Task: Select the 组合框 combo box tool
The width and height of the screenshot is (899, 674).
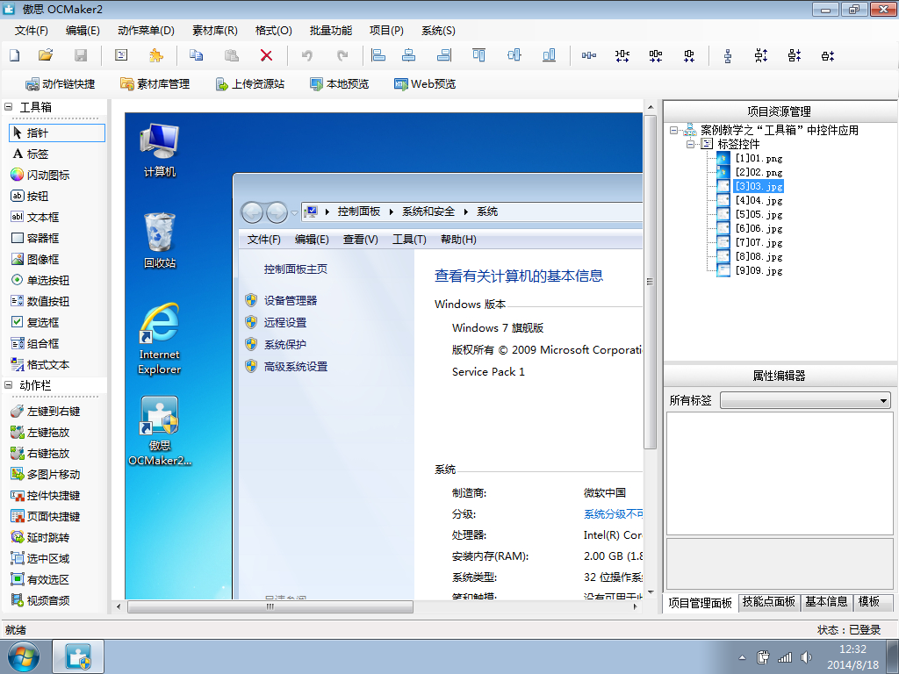Action: coord(35,344)
